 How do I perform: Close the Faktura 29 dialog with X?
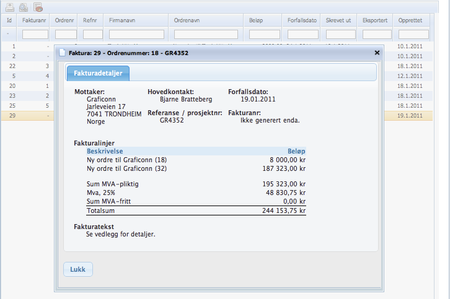377,53
